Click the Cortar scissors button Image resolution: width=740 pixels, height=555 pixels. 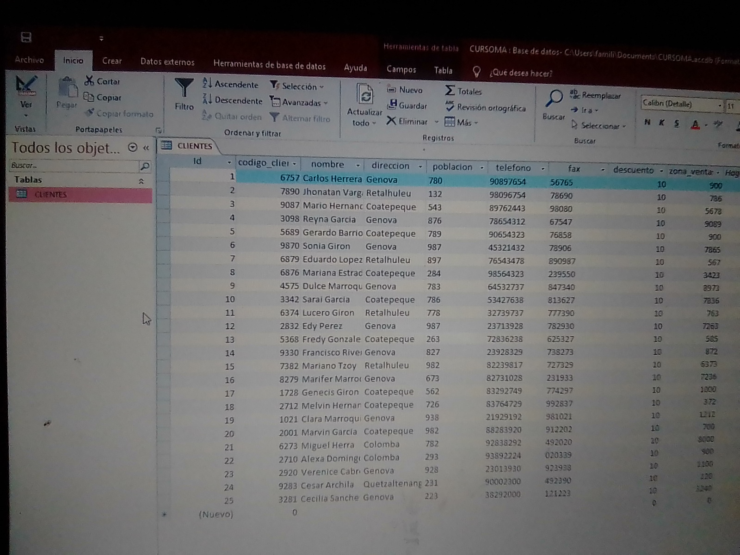pos(103,81)
